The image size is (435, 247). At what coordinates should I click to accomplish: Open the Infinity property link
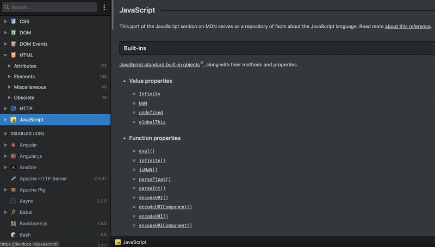coord(150,94)
